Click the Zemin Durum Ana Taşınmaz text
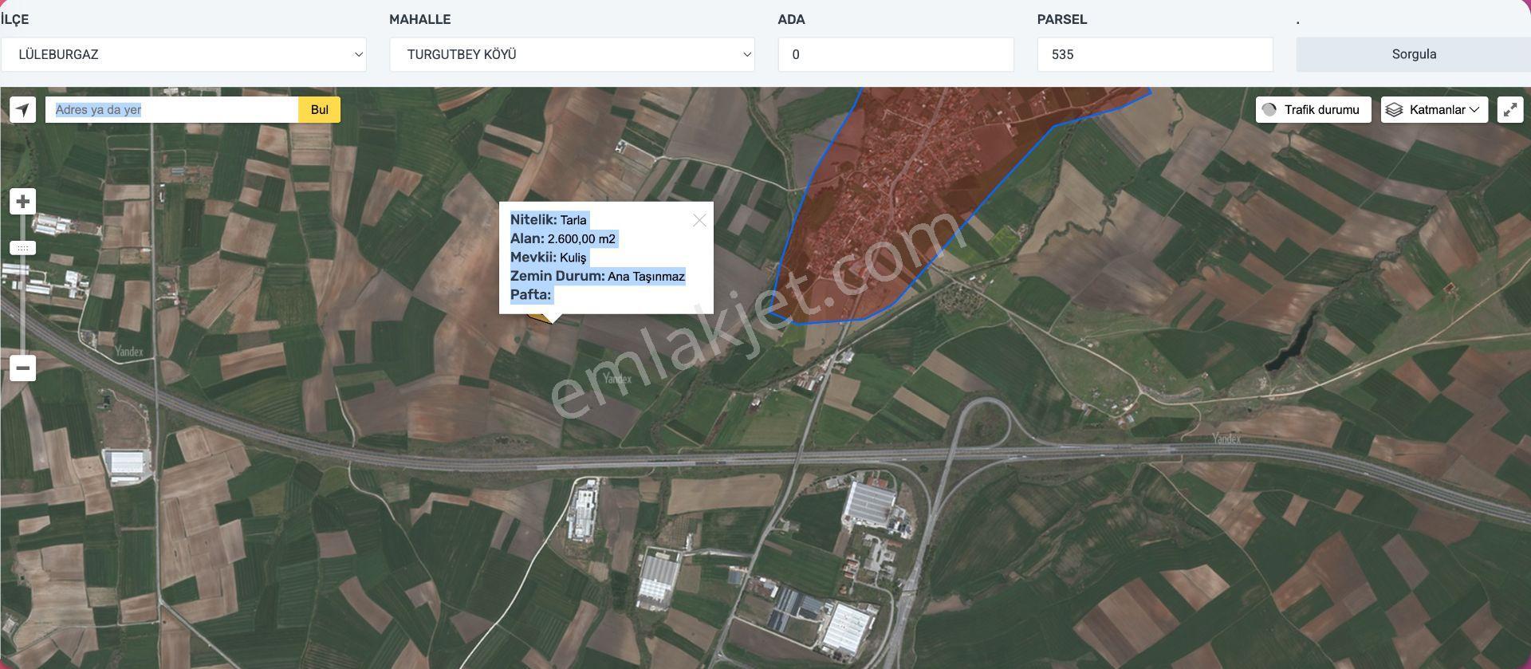The width and height of the screenshot is (1531, 669). coord(598,276)
